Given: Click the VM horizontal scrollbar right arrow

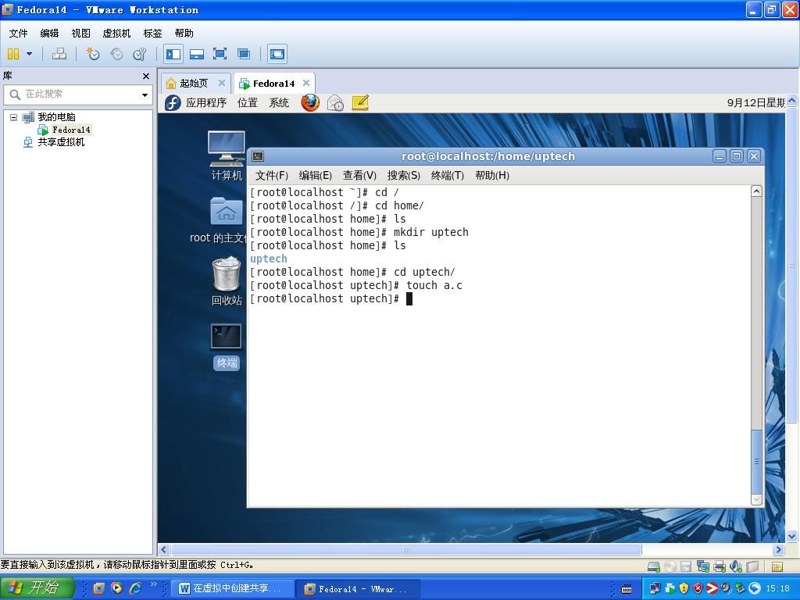Looking at the screenshot, I should (x=779, y=549).
